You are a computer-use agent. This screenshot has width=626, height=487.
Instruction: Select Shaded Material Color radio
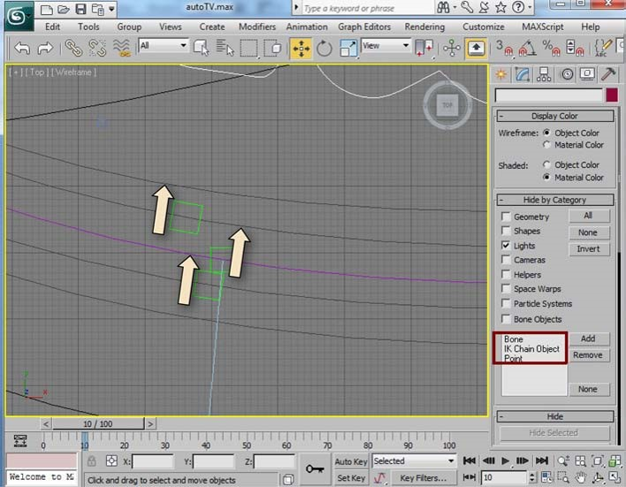point(546,178)
